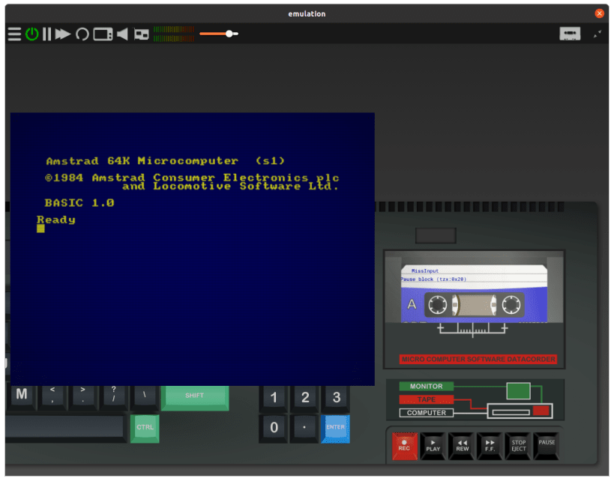
Task: Click the fast-forward emulation icon
Action: [63, 34]
